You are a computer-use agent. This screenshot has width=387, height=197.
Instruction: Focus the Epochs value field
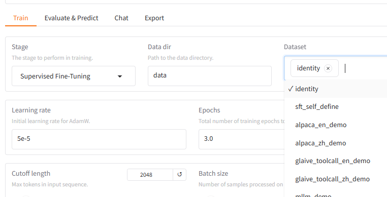[242, 139]
